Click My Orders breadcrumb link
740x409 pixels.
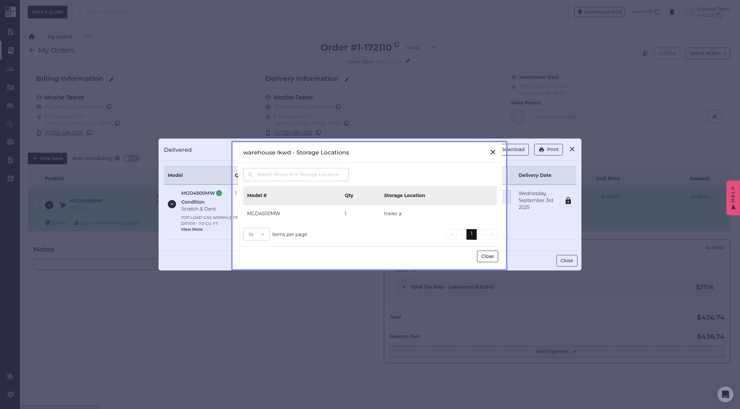pyautogui.click(x=60, y=37)
